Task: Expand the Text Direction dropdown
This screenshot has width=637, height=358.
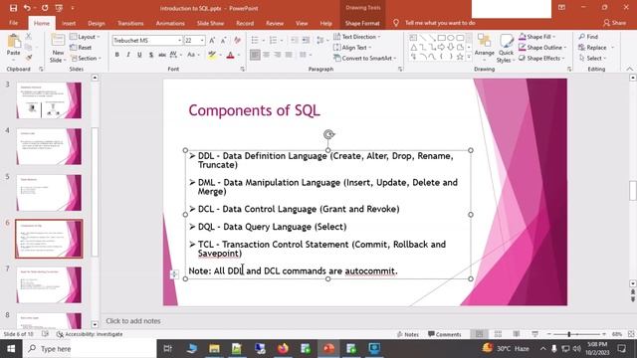Action: [x=357, y=37]
